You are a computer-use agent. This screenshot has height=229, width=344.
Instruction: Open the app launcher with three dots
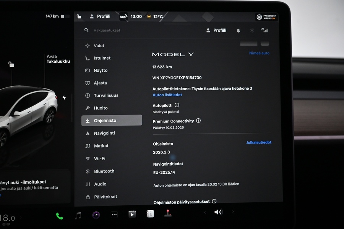(x=114, y=214)
